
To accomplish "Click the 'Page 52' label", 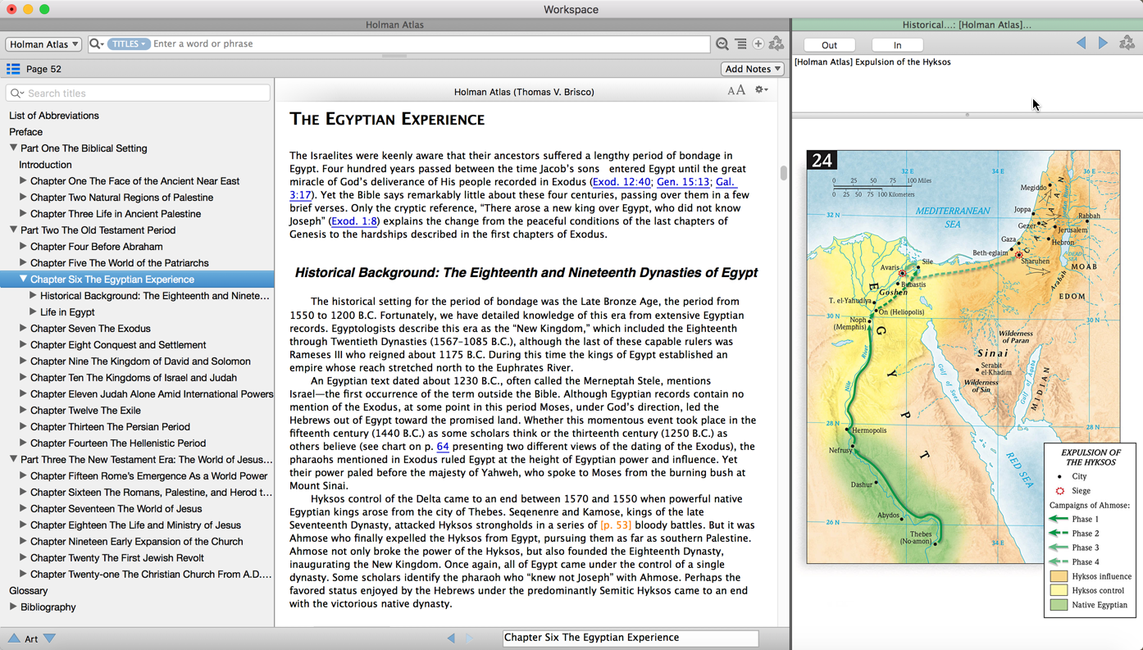I will click(x=43, y=70).
